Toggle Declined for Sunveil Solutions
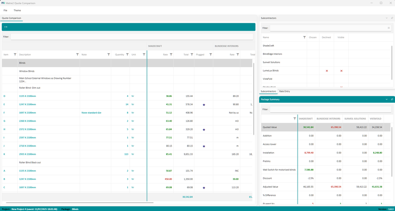Viewport: 395px width, 211px height. click(x=327, y=62)
